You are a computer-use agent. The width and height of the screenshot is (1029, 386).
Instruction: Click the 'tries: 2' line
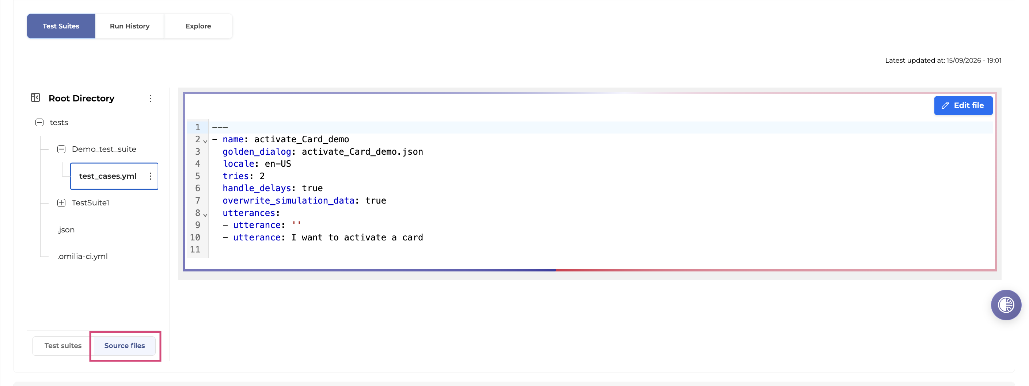click(x=244, y=176)
